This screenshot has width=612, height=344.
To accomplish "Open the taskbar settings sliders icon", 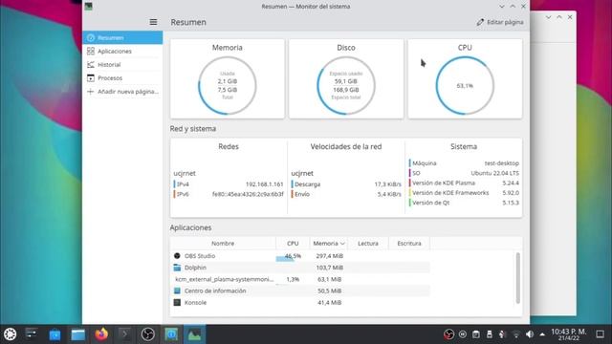I will [32, 333].
